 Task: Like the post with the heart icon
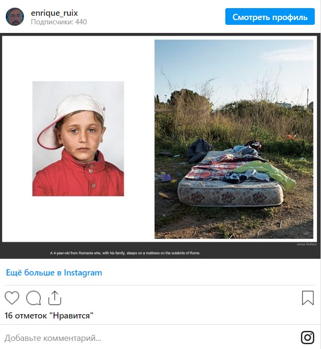tap(12, 298)
